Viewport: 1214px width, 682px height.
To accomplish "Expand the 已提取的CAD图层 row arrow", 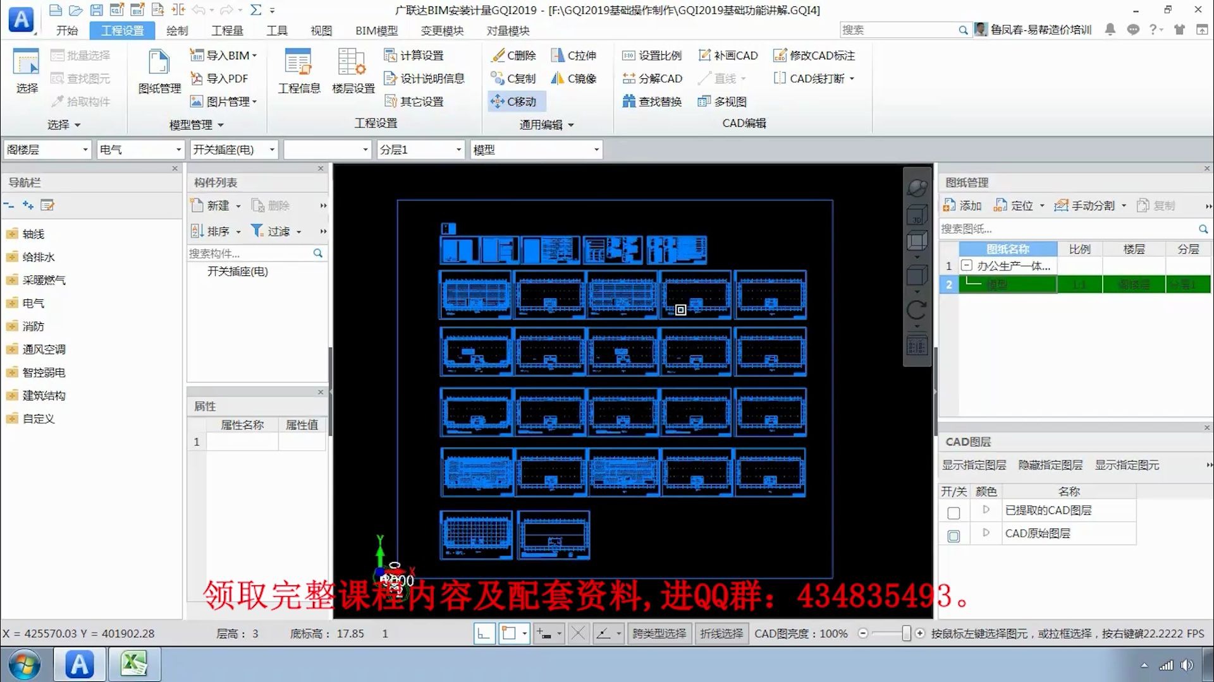I will pos(986,510).
